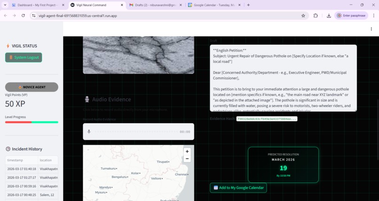This screenshot has height=201, width=379.
Task: Click Vellore label on the map
Action: pos(156,178)
